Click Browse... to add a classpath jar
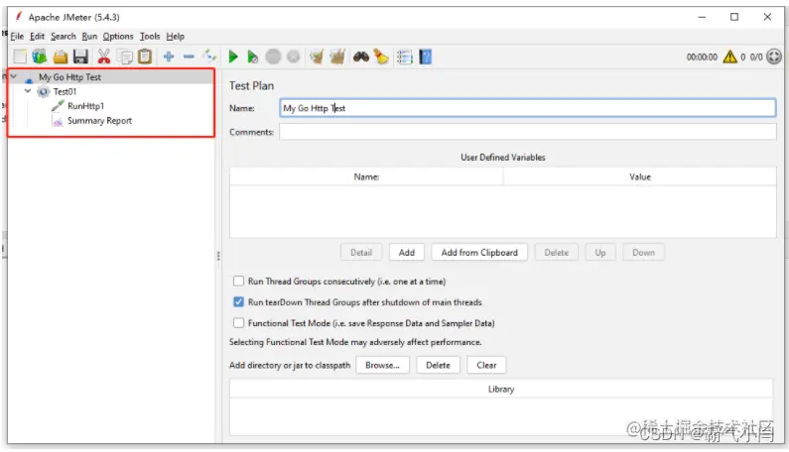This screenshot has height=452, width=789. click(x=382, y=365)
